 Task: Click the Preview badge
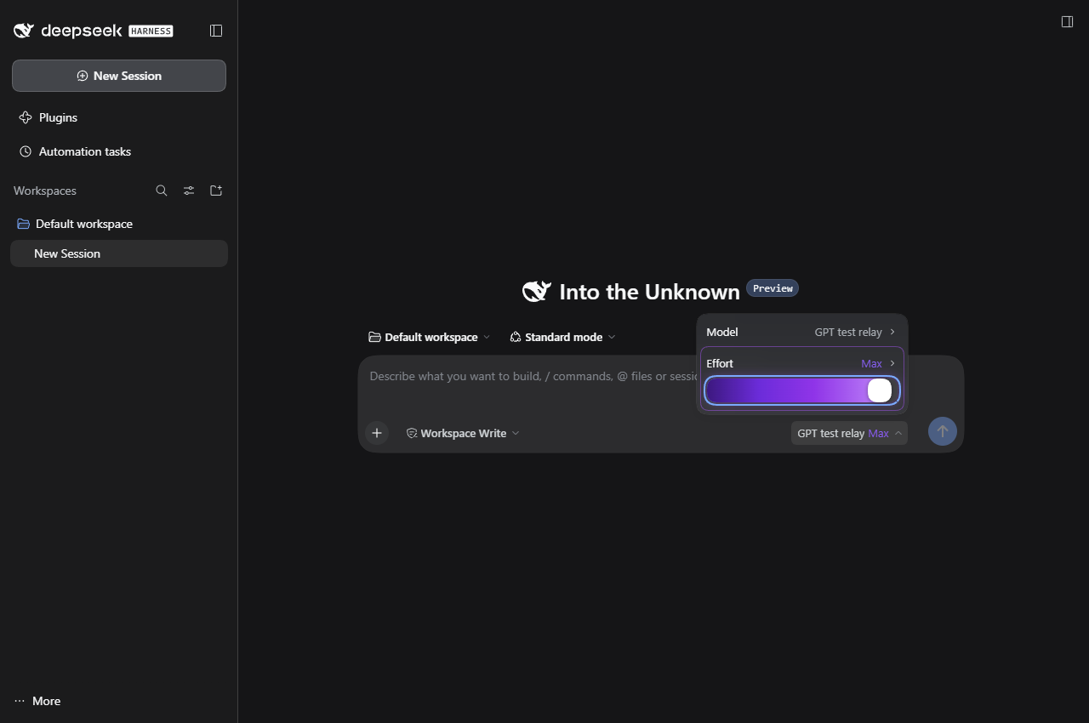(x=773, y=288)
